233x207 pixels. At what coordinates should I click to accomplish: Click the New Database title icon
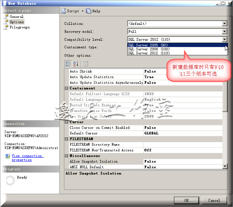pos(5,3)
